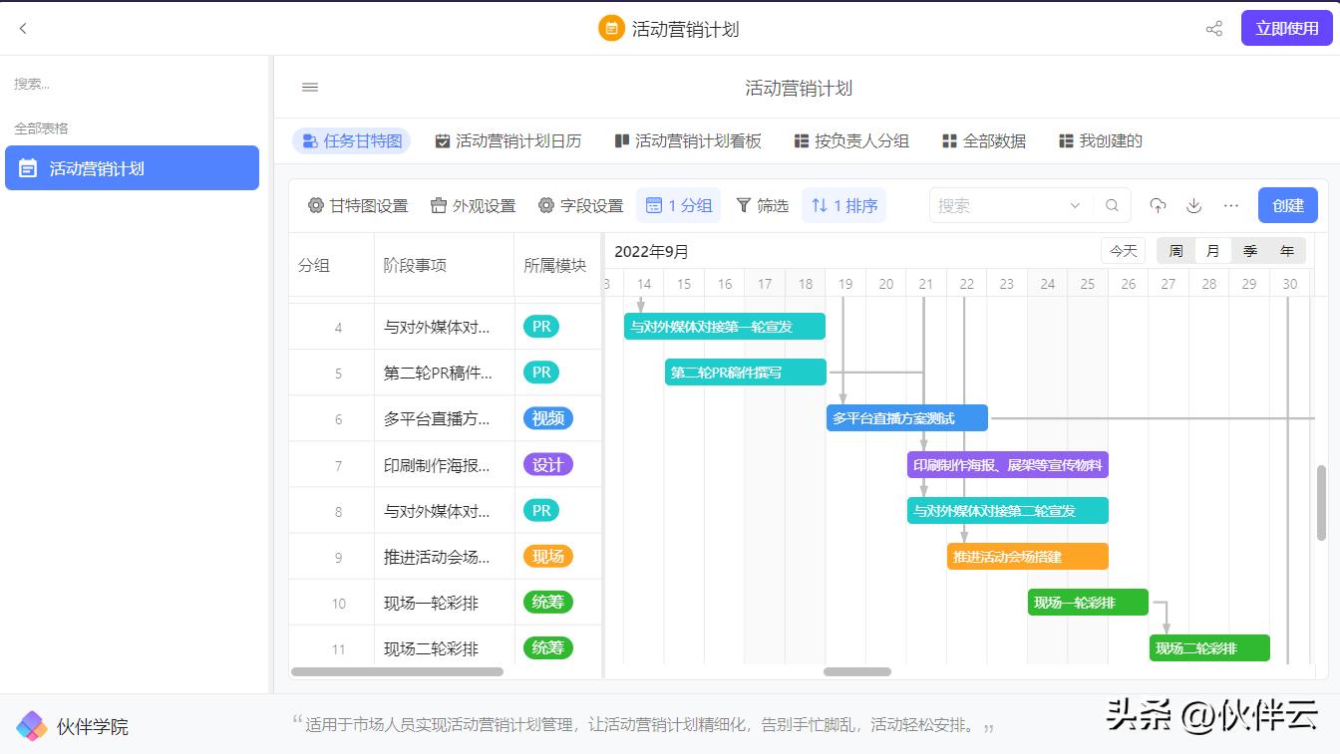Expand the search field dropdown arrow
1340x754 pixels.
(1076, 205)
